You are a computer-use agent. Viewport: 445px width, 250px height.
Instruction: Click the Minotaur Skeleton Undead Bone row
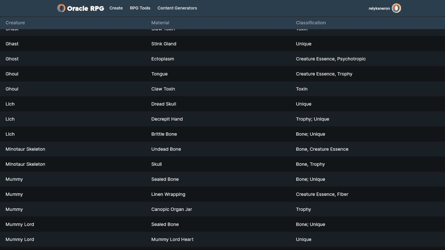click(x=166, y=149)
